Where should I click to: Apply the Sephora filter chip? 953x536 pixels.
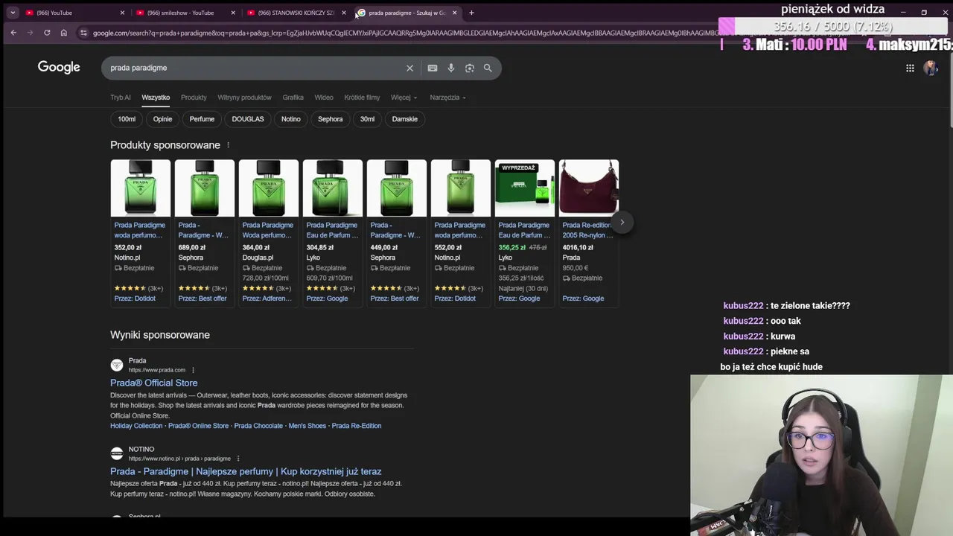click(x=331, y=119)
